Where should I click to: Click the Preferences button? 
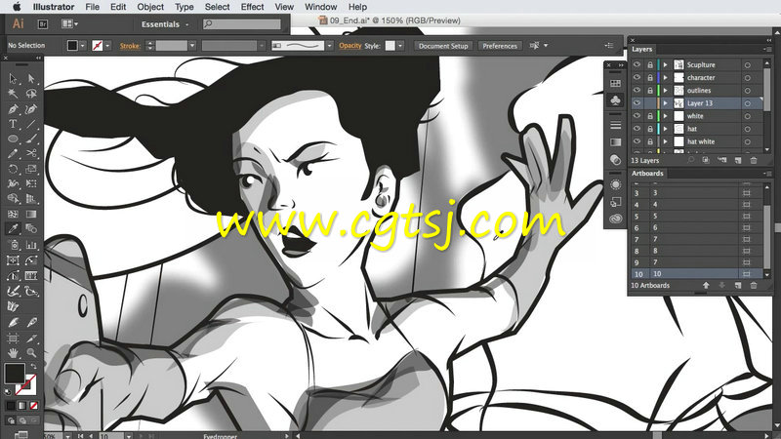click(500, 46)
